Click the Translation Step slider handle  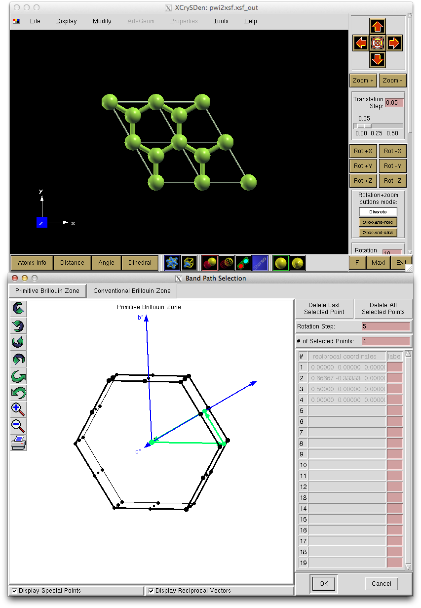pos(364,126)
